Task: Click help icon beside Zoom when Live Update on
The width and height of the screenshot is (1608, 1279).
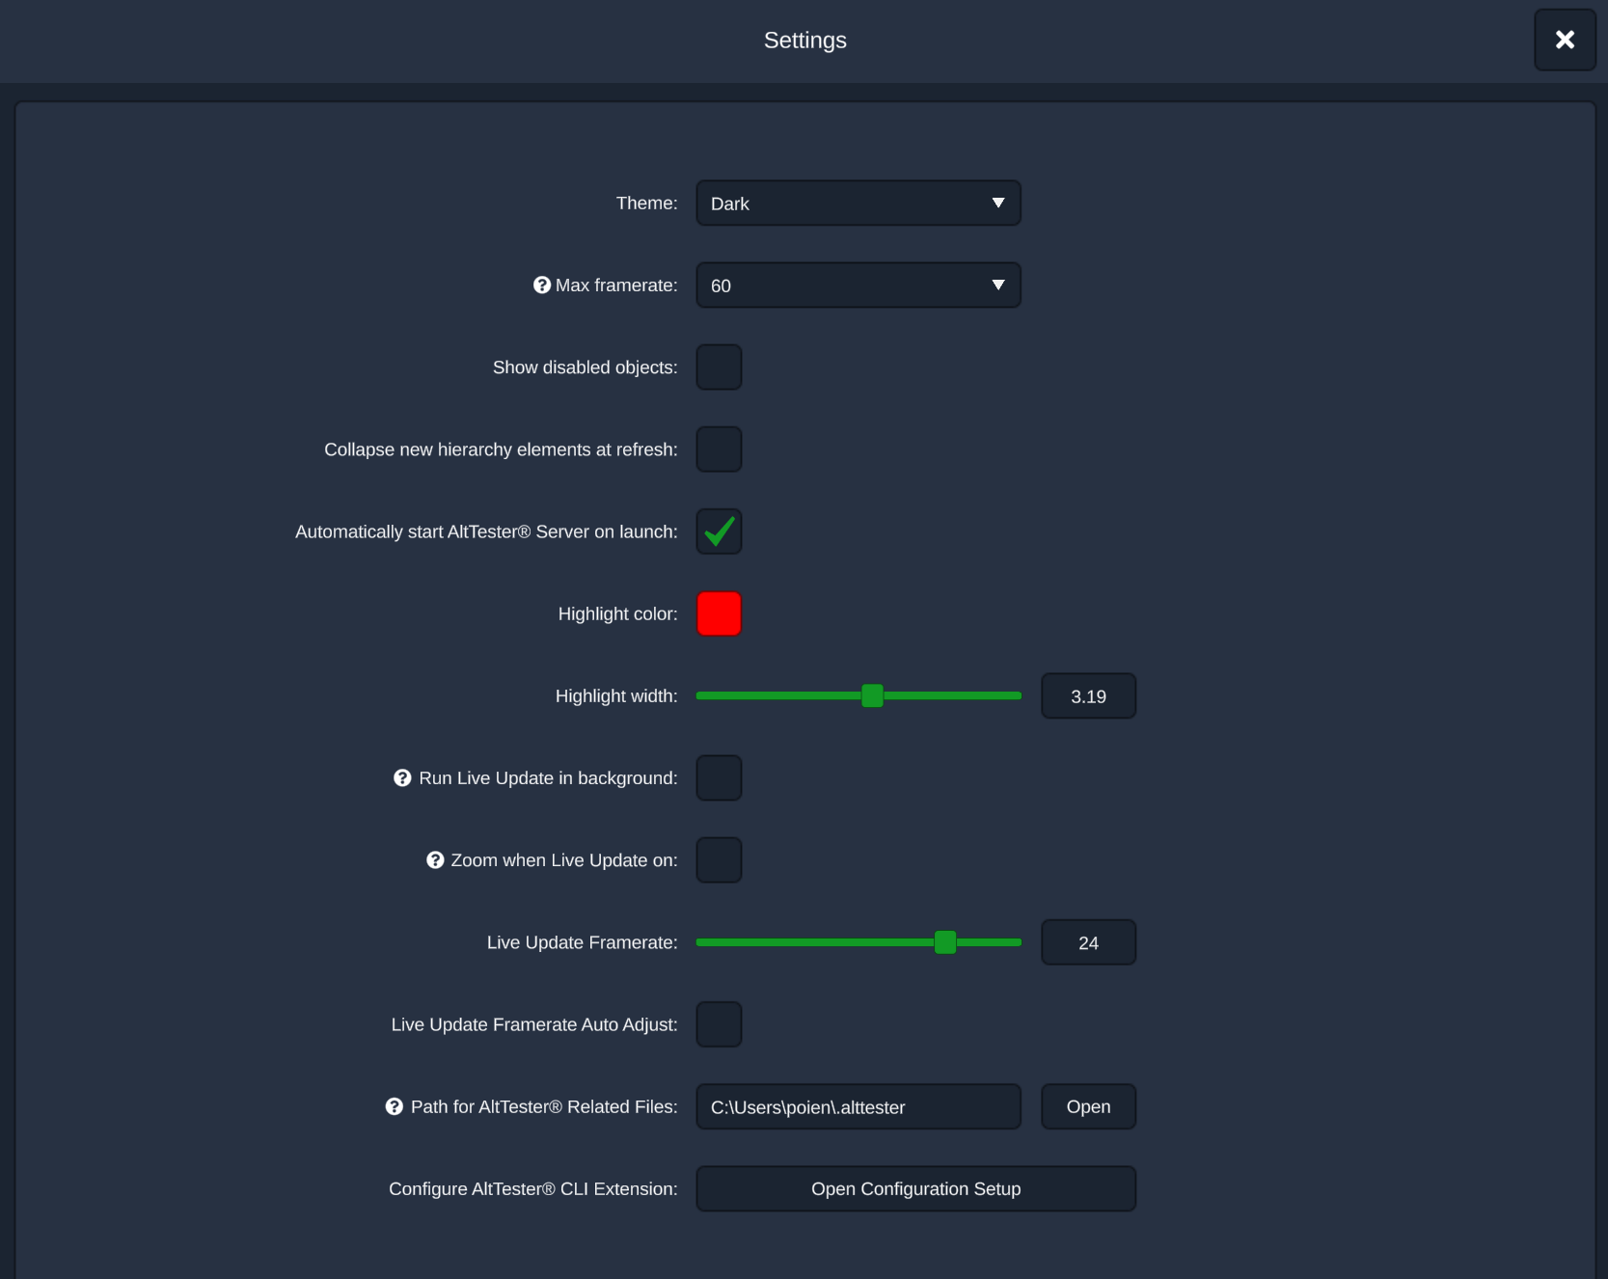Action: pyautogui.click(x=435, y=860)
